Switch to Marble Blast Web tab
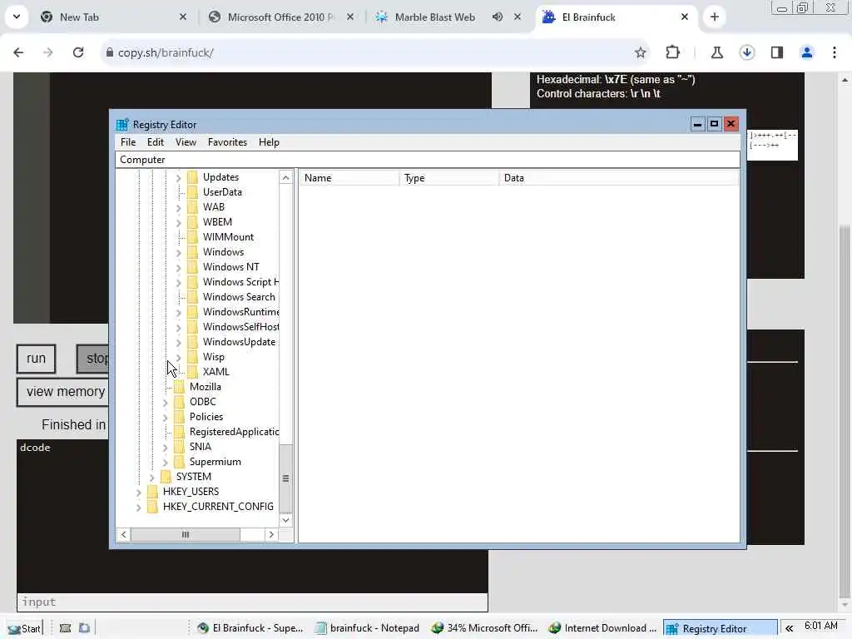Screen dimensions: 852x639 tap(434, 17)
